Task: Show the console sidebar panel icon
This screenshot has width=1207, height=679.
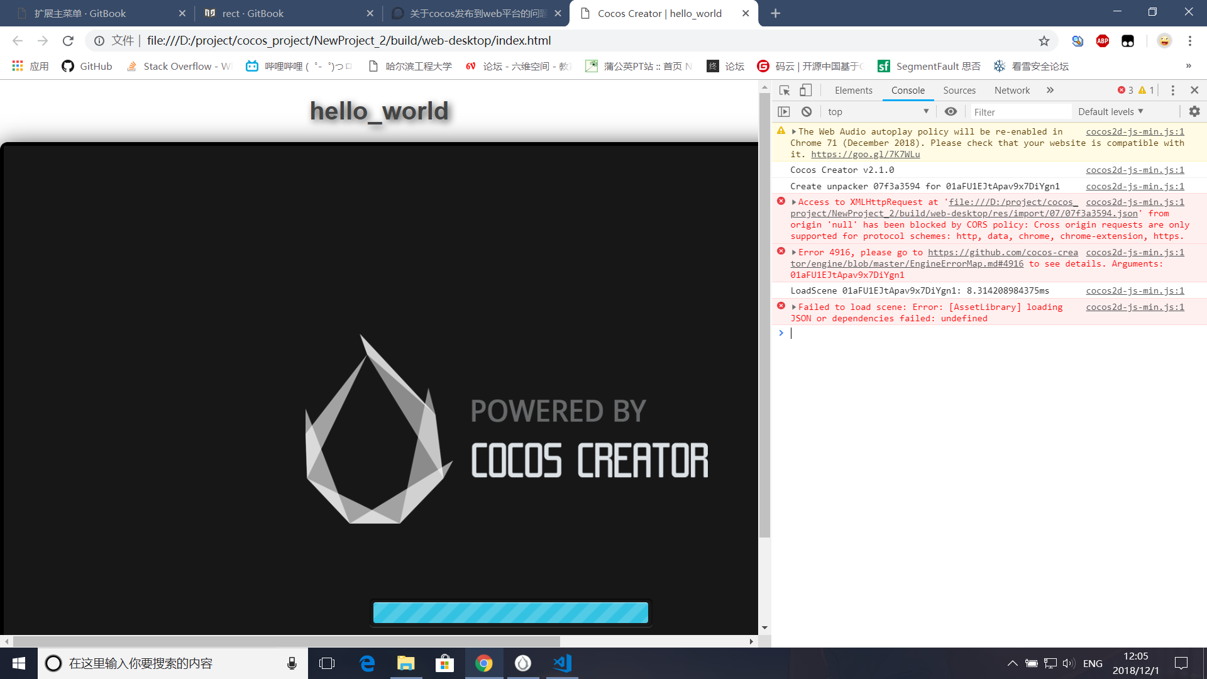Action: tap(784, 112)
